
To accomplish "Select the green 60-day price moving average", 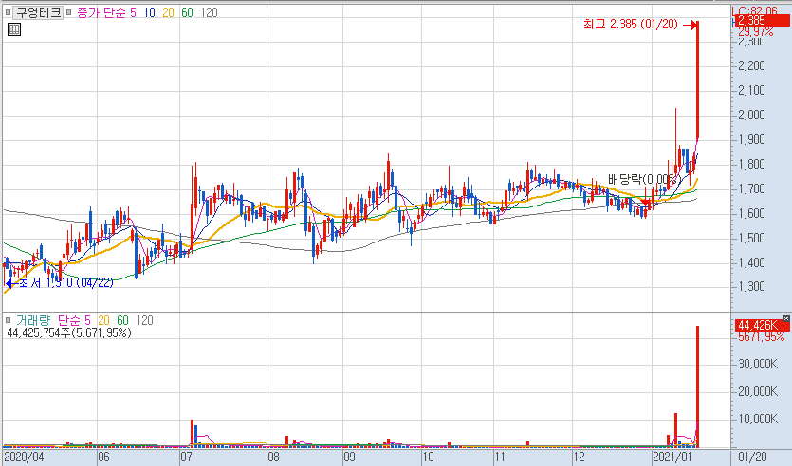I will (x=188, y=12).
